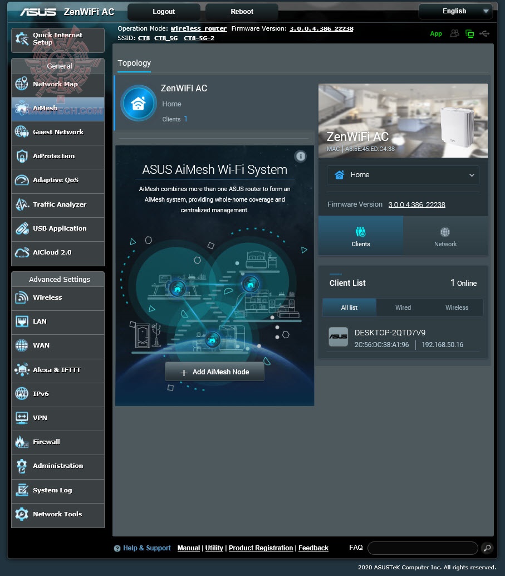
Task: Open Network Tools page
Action: (x=58, y=515)
